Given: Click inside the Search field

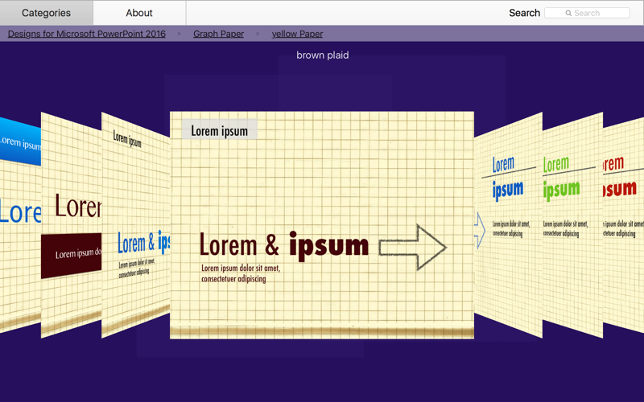Looking at the screenshot, I should point(587,13).
